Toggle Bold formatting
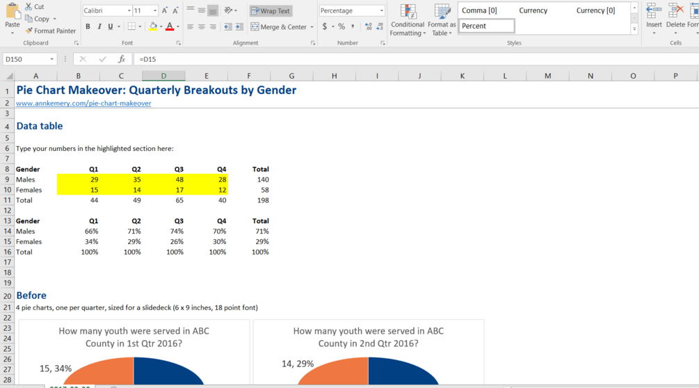This screenshot has height=388, width=699. [88, 26]
